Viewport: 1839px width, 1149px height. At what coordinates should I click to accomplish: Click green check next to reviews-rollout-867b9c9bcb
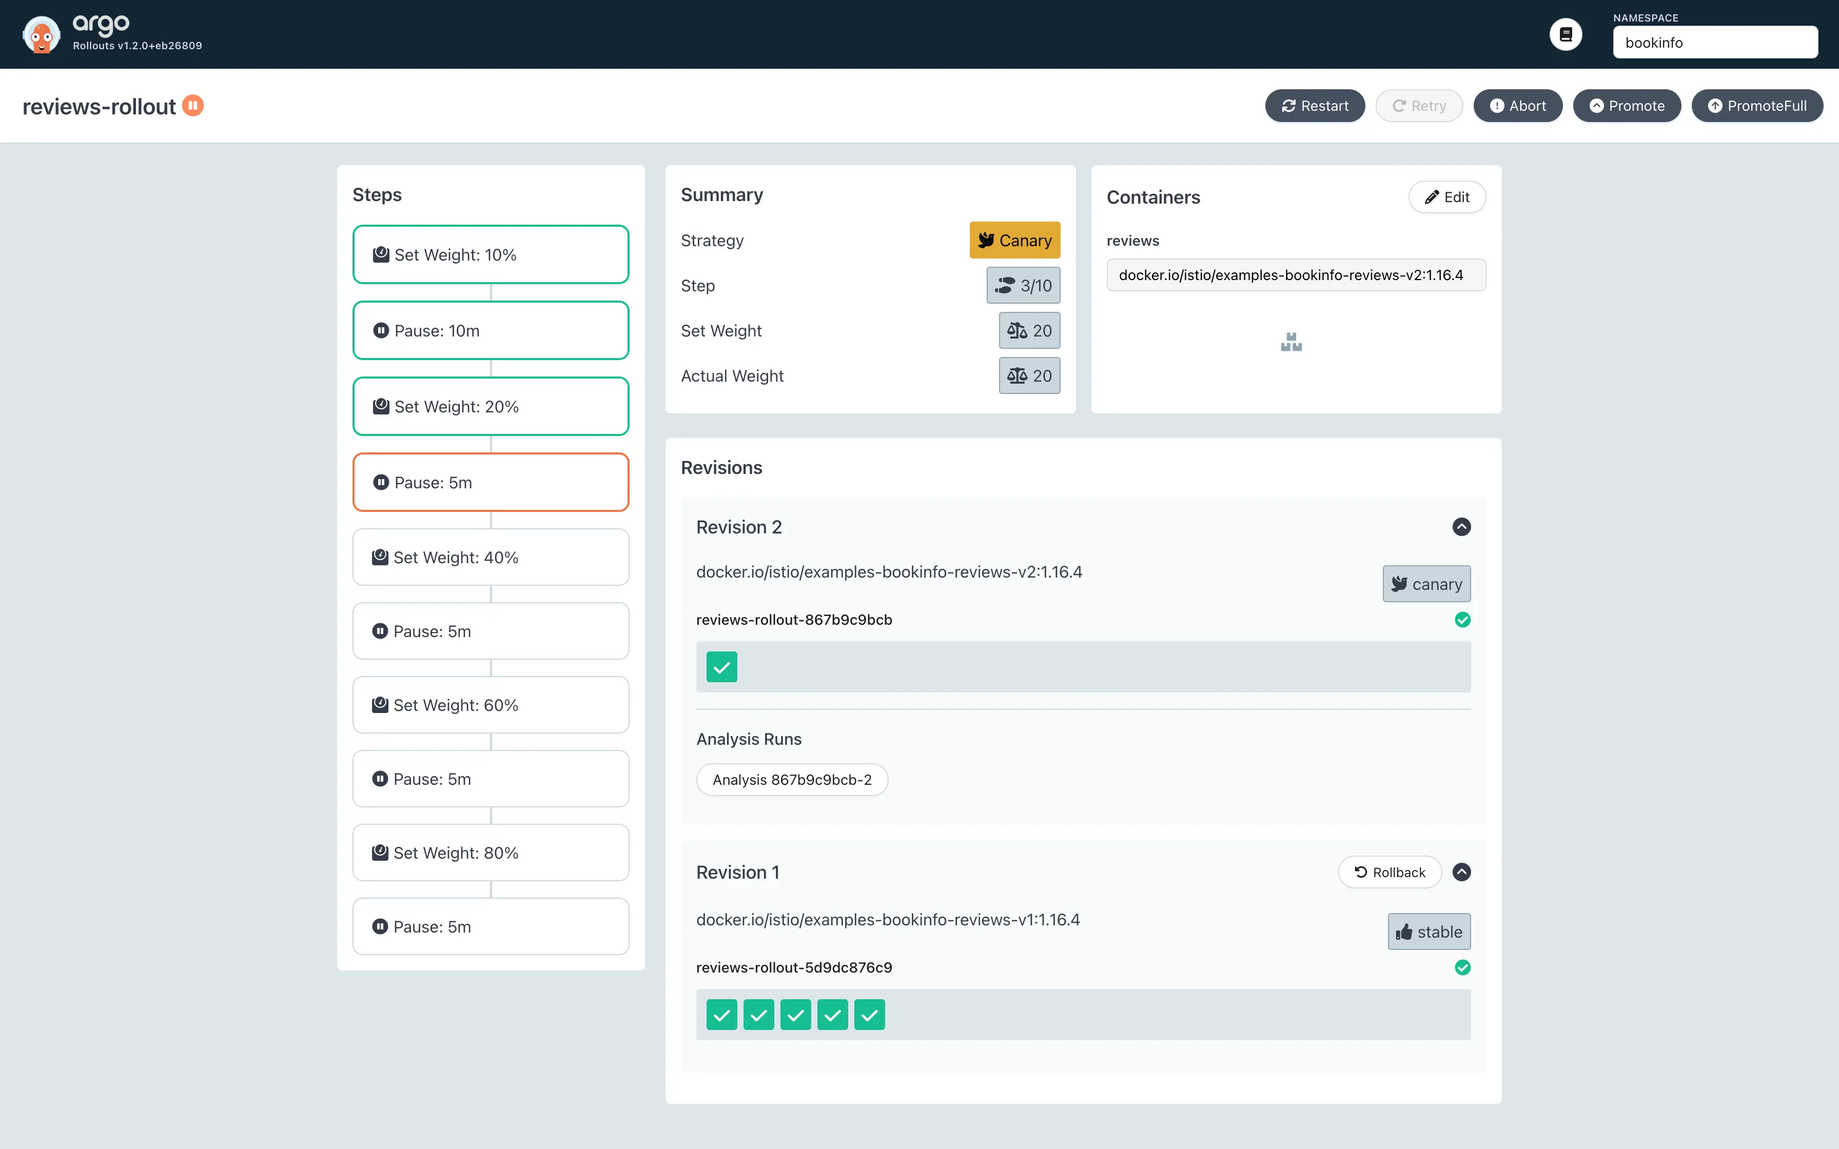coord(1462,619)
